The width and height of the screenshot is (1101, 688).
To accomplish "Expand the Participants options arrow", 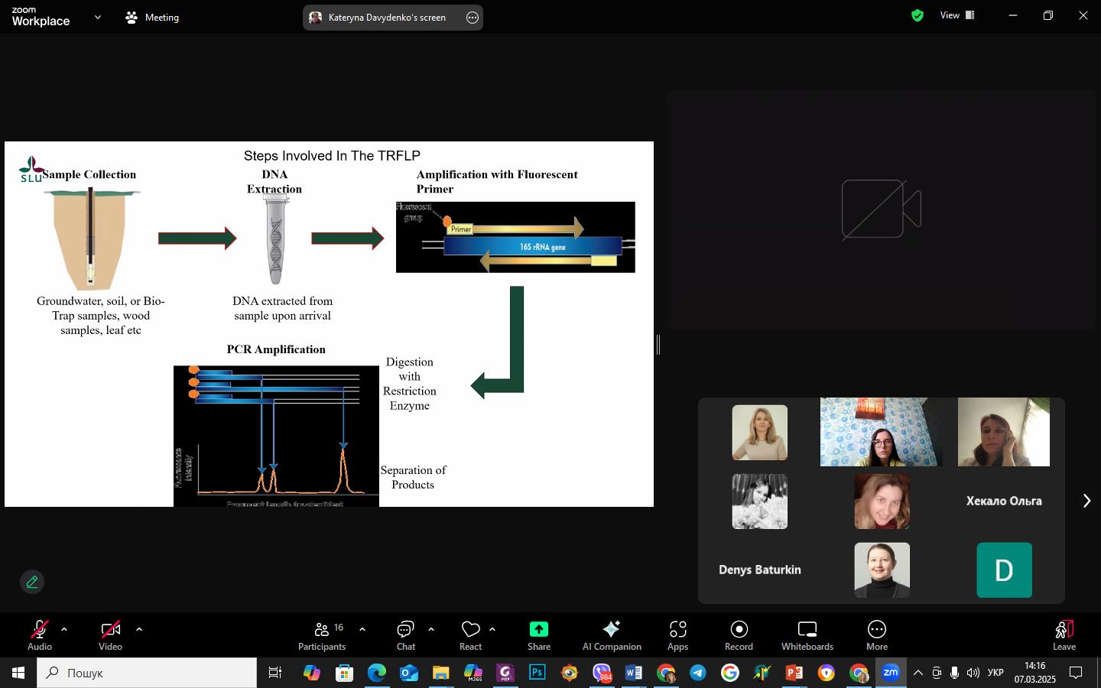I will [362, 630].
